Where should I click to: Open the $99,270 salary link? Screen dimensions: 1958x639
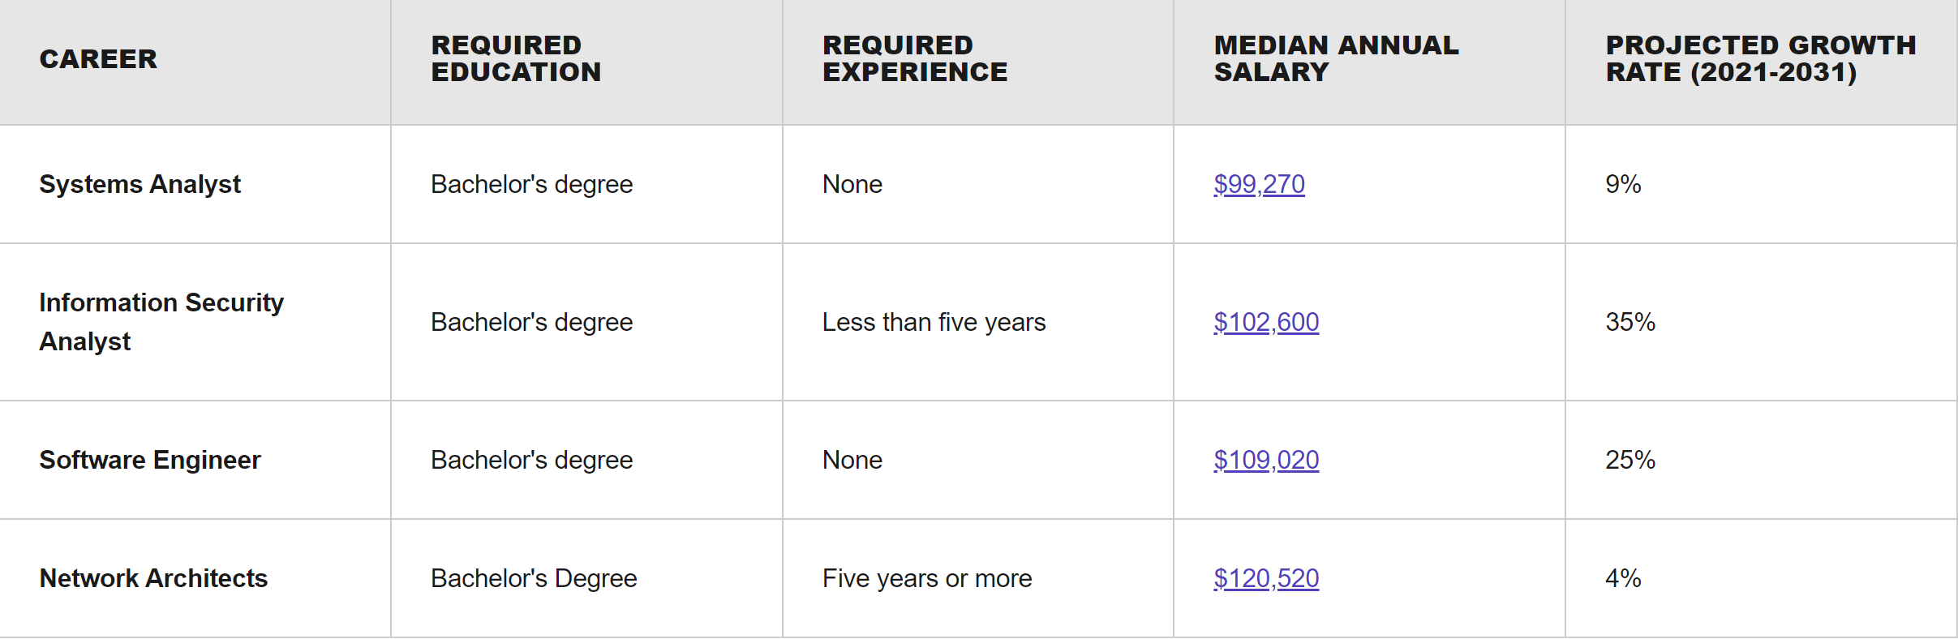(1259, 184)
